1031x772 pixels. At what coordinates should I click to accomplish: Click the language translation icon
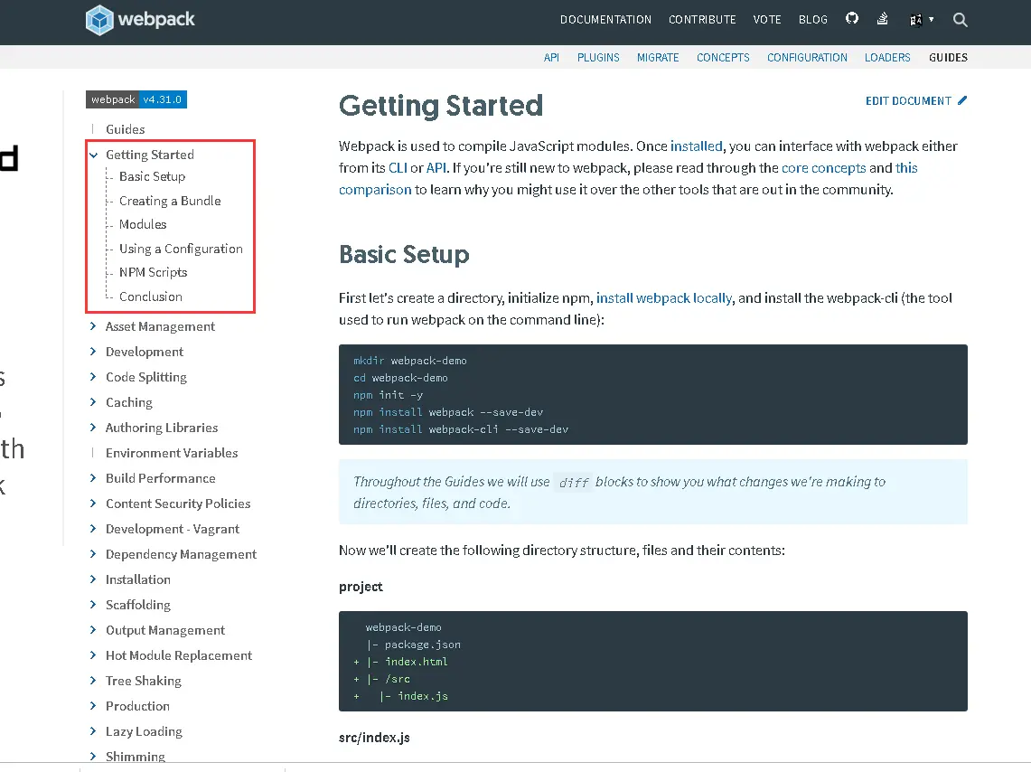[x=916, y=20]
